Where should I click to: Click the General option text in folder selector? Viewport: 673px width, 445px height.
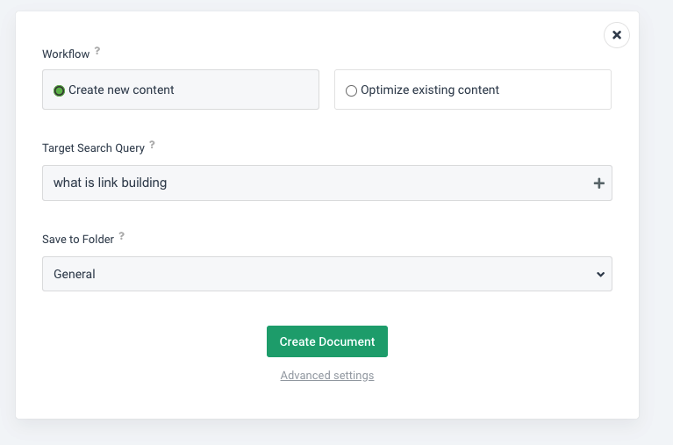coord(75,274)
